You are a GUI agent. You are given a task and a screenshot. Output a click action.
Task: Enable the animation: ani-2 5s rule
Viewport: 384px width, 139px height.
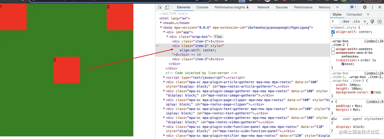click(333, 53)
